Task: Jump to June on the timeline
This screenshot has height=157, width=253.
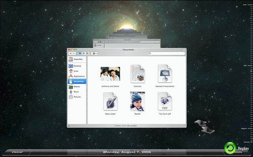Action: point(245,5)
